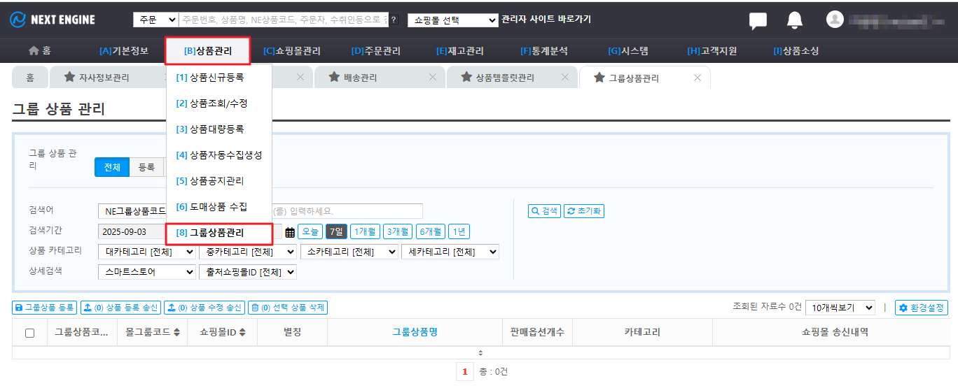The height and width of the screenshot is (388, 958).
Task: Open the notification bell
Action: 794,20
